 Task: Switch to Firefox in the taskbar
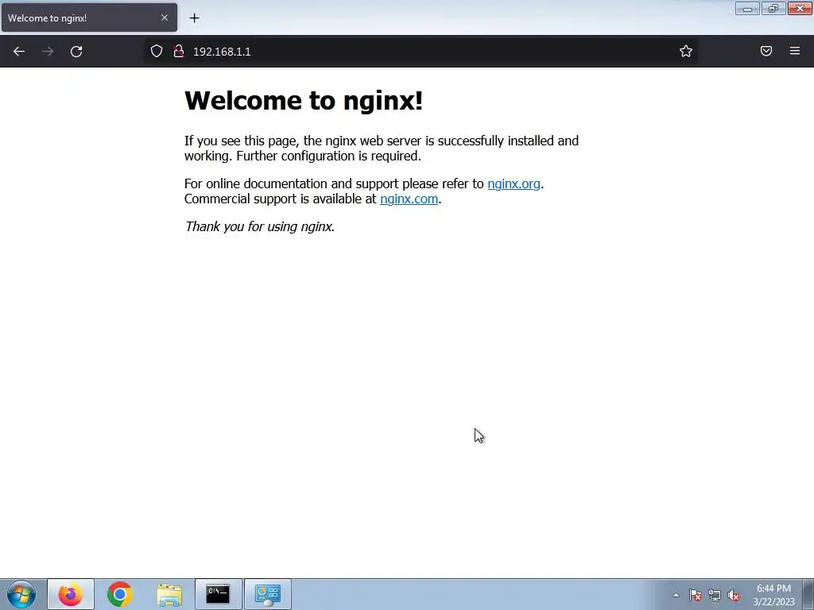point(71,594)
